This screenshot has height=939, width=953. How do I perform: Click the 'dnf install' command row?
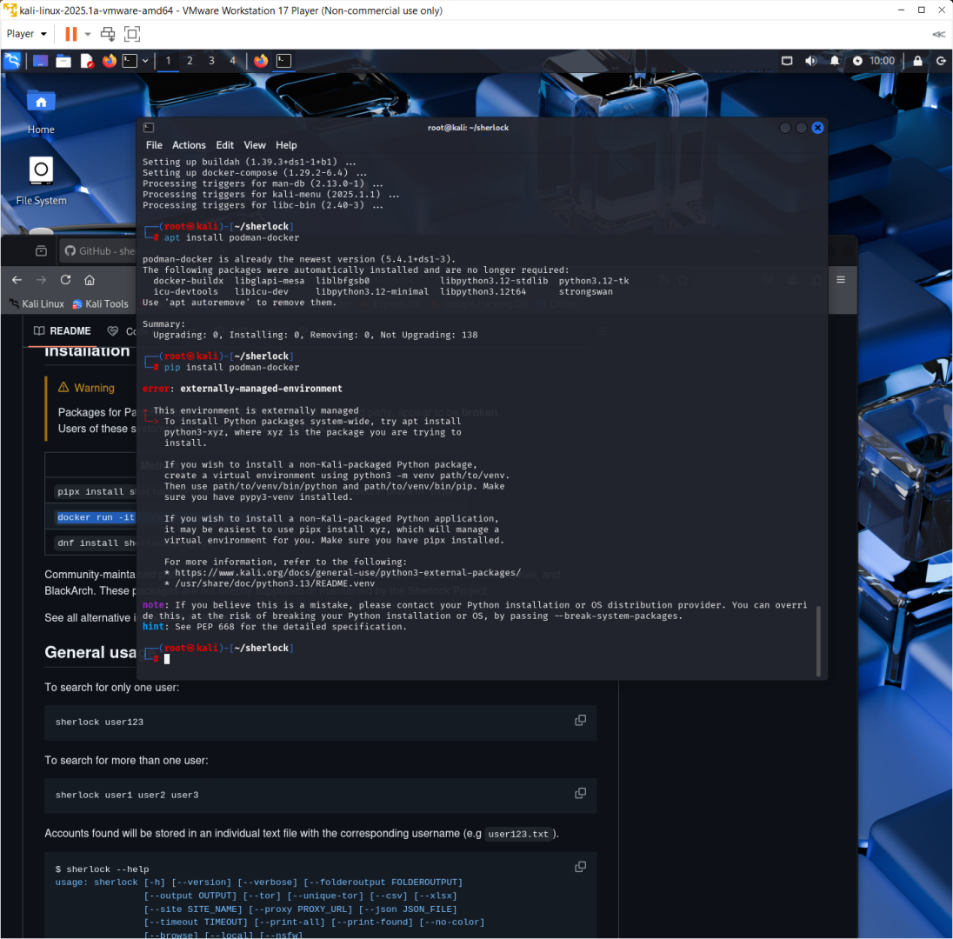click(x=90, y=543)
